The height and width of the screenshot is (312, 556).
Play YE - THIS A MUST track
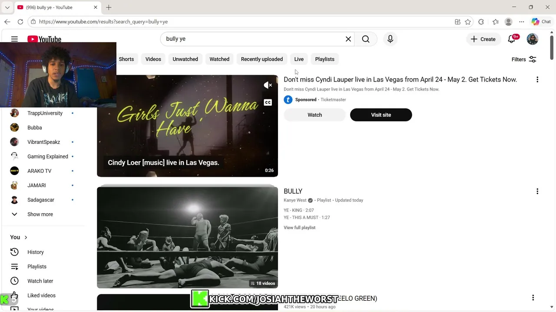pos(307,218)
